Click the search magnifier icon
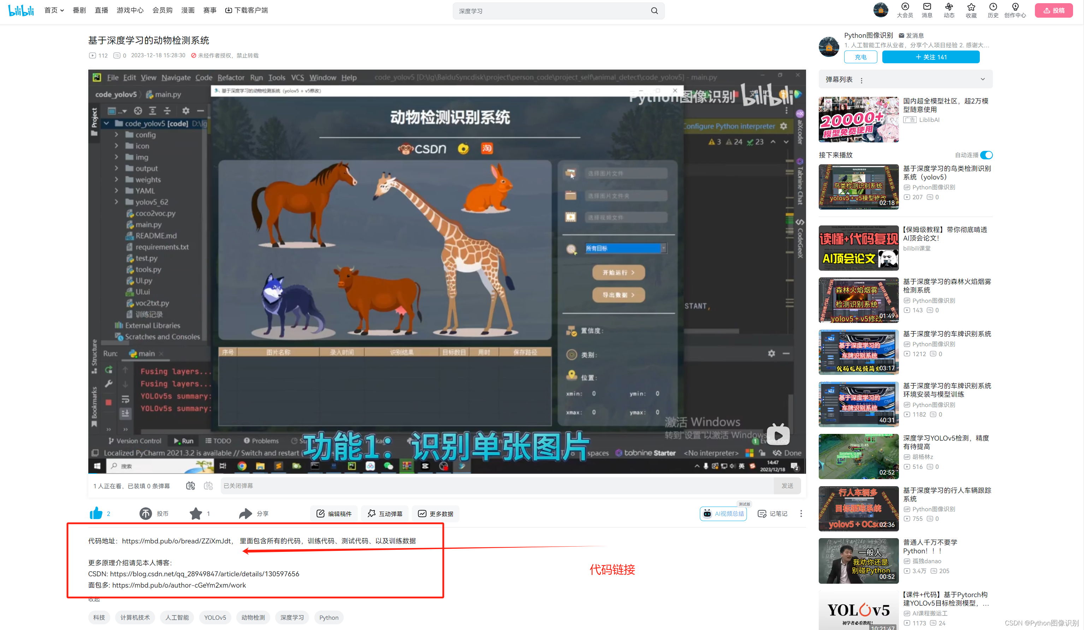Screen dimensions: 1084x630 pyautogui.click(x=654, y=11)
